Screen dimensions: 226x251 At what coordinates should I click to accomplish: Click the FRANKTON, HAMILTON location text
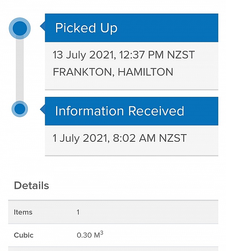coord(113,72)
